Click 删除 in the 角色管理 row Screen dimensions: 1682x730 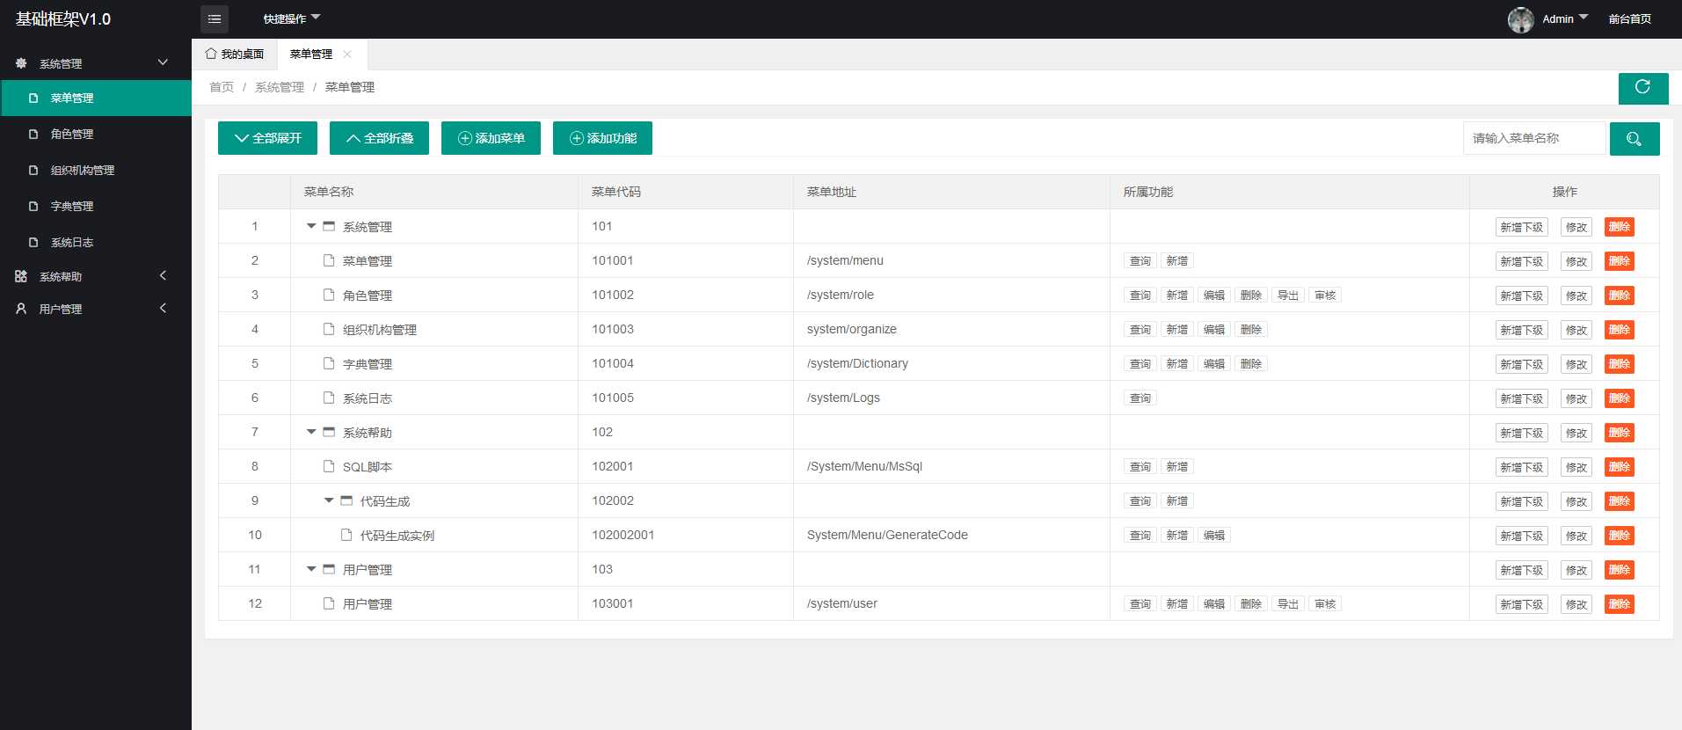(x=1620, y=296)
